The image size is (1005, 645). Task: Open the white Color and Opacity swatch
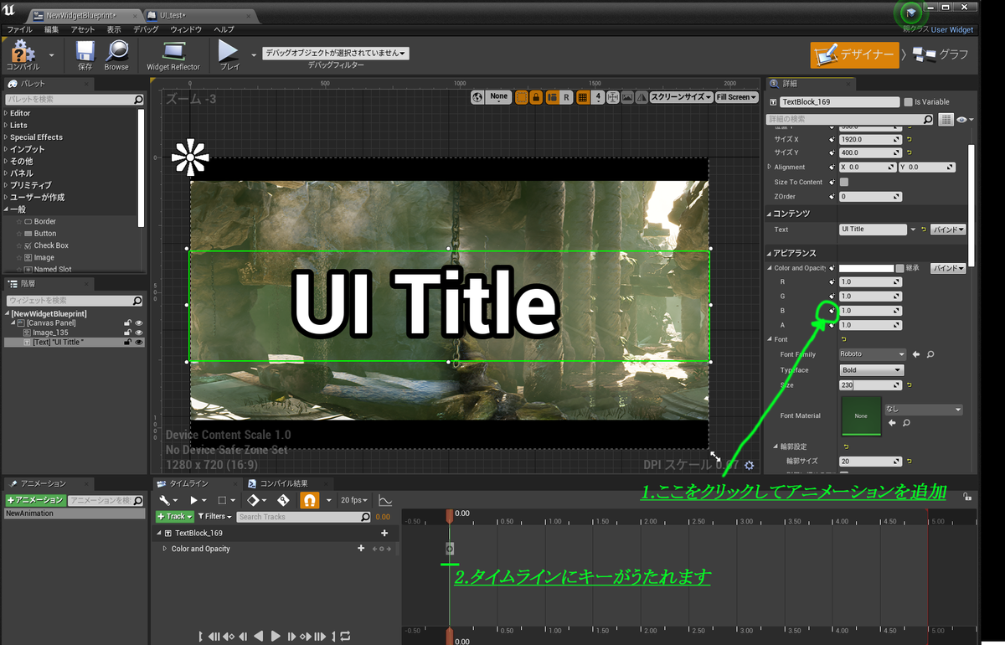866,268
